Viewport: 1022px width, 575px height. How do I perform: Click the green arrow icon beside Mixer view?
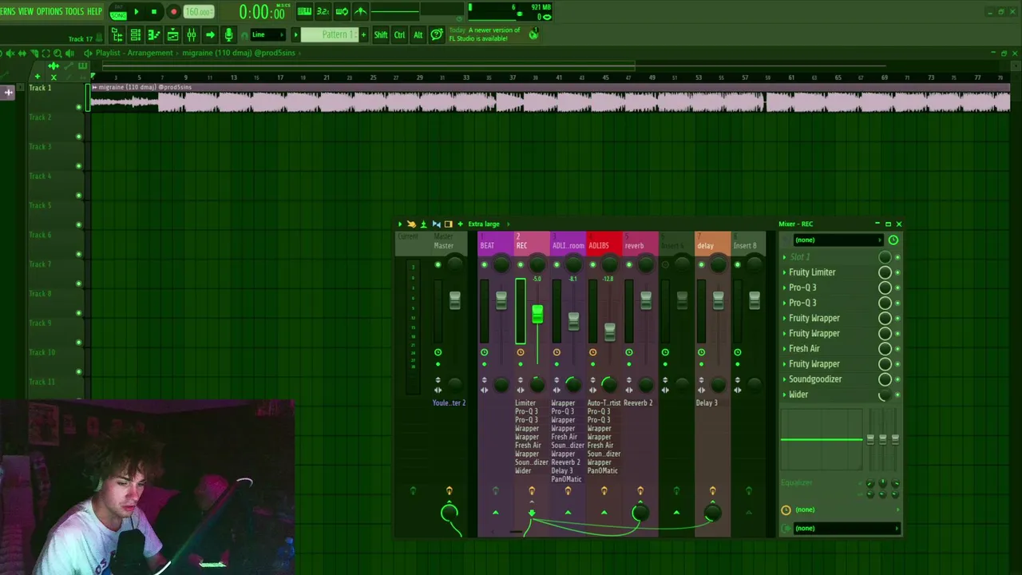click(210, 34)
